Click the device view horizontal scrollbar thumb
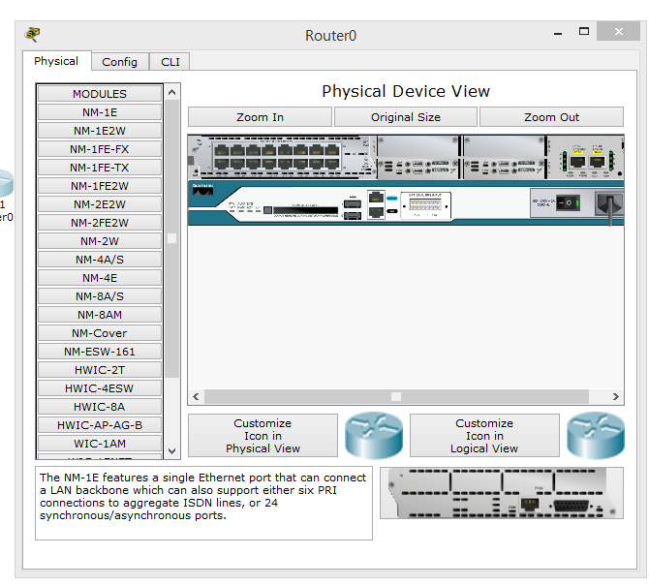Viewport: 649px width, 586px height. pyautogui.click(x=396, y=396)
